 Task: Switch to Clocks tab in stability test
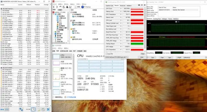pyautogui.click(x=170, y=19)
